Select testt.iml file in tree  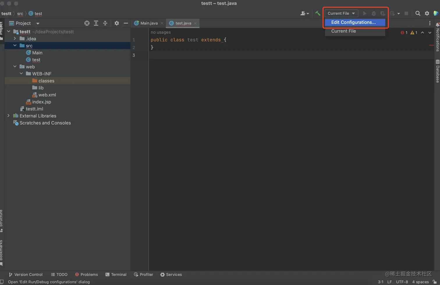34,109
